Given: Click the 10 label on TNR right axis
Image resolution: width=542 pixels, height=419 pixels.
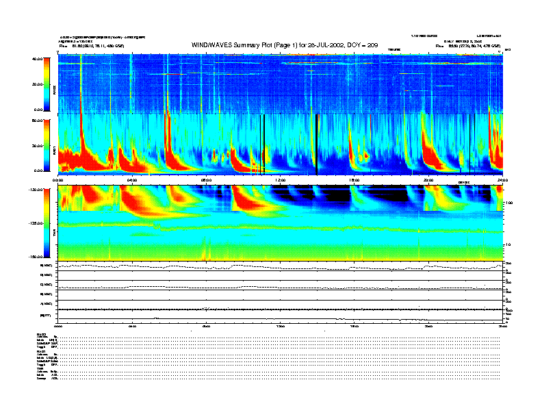Looking at the screenshot, I should tap(508, 244).
